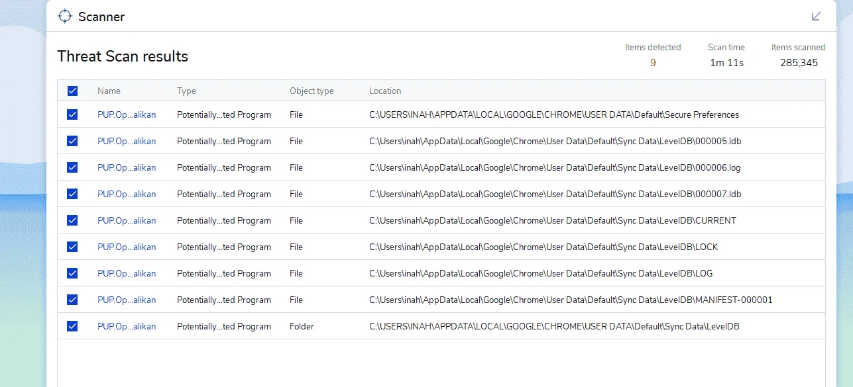Select the LevelDB\LOCK location path
This screenshot has height=387, width=853.
pyautogui.click(x=543, y=247)
